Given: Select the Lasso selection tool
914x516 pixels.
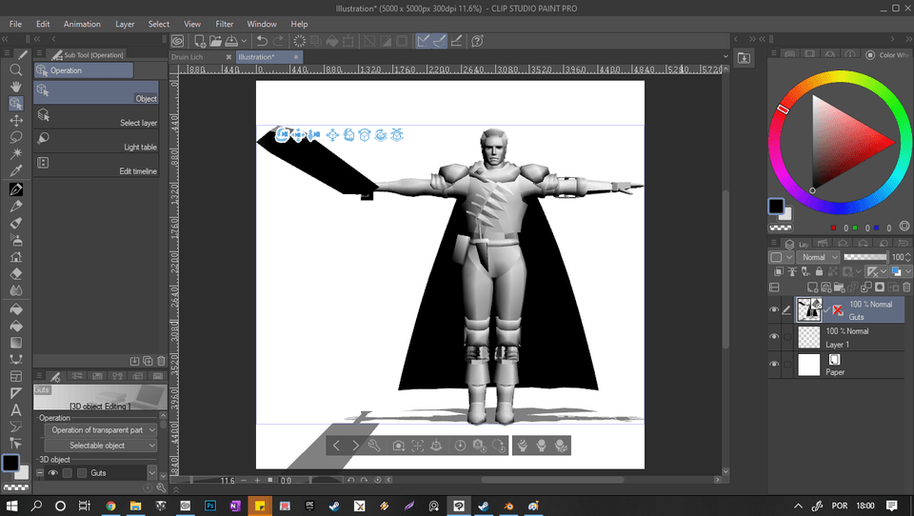Looking at the screenshot, I should click(16, 137).
